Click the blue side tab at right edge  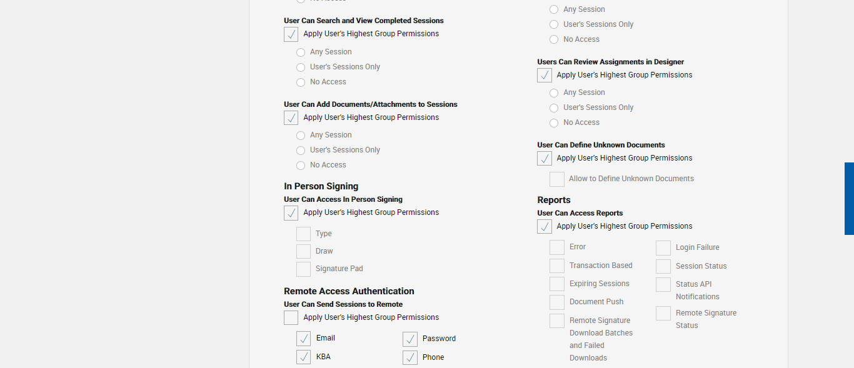849,199
